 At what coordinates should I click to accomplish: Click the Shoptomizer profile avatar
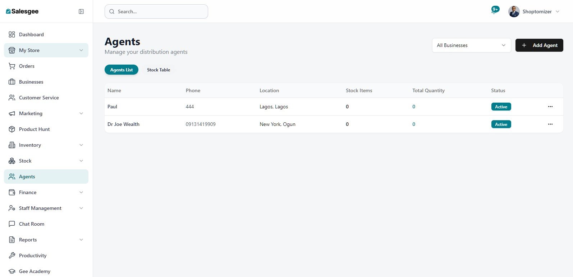[x=514, y=11]
